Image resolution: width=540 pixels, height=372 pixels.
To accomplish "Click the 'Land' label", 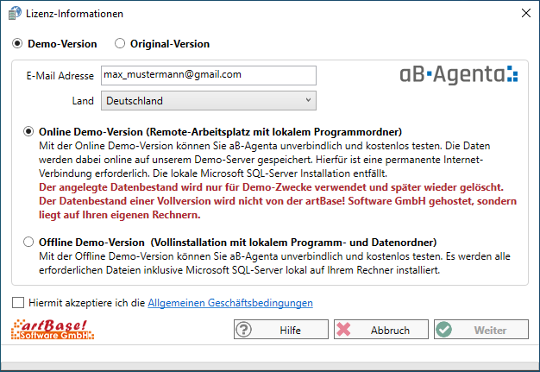I will coord(83,101).
